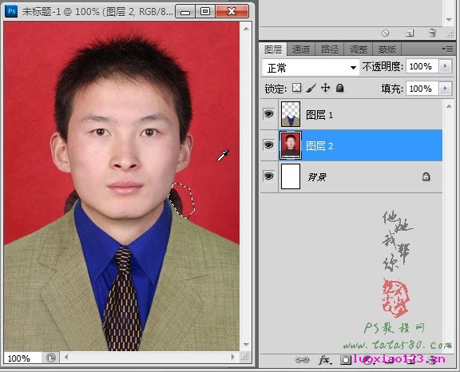Switch to the 蒙版 tab

coord(387,49)
